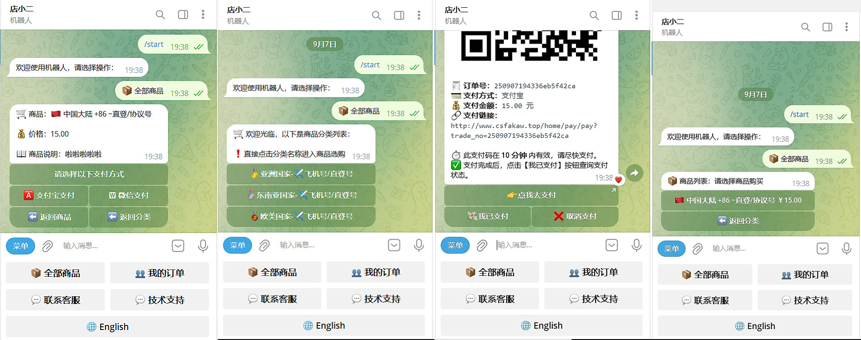
Task: Click the 点我去支付 button
Action: coord(531,195)
